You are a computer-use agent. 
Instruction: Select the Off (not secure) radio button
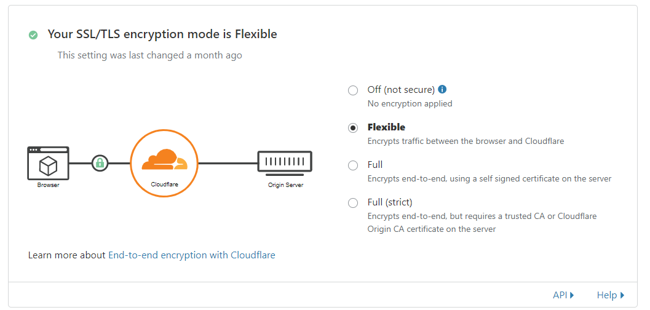point(353,90)
